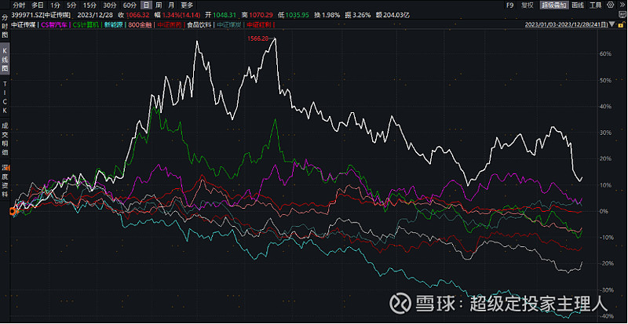Click the date range 2023/01/03-2023/12/28(241日)
The height and width of the screenshot is (324, 628).
click(566, 24)
